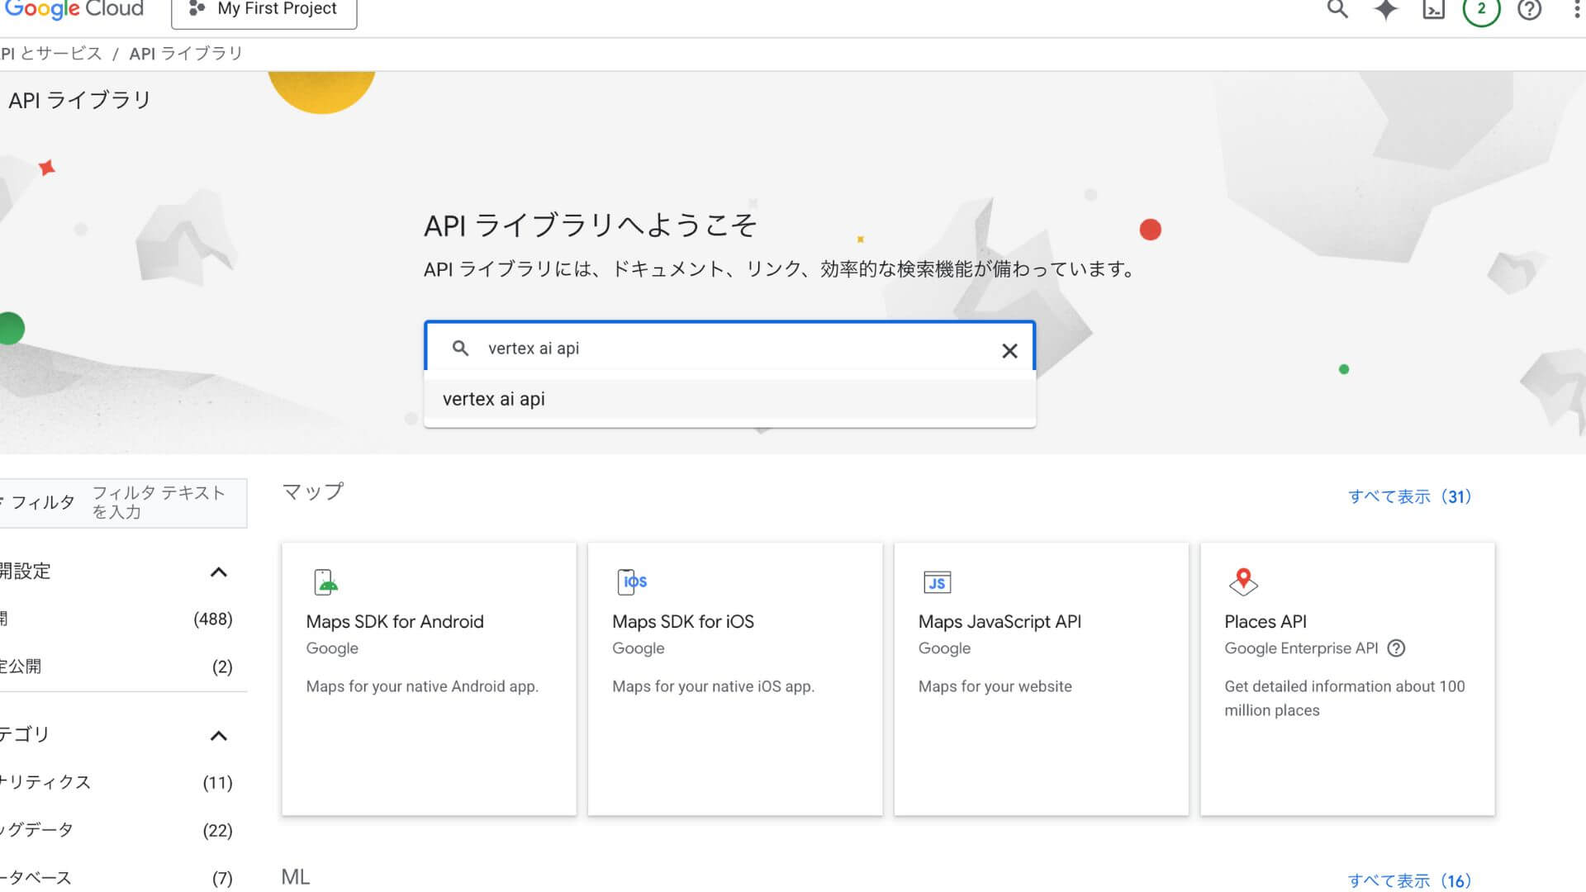Select the big data category with 22 items
Image resolution: width=1586 pixels, height=892 pixels.
[116, 830]
